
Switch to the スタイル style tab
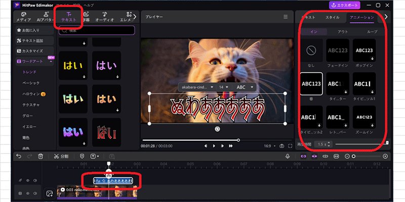click(x=332, y=17)
